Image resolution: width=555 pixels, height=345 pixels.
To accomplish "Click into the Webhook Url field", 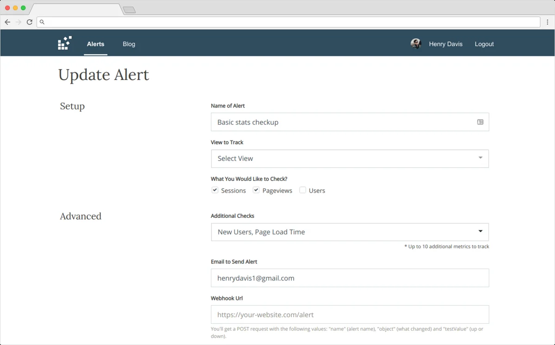I will [x=350, y=314].
